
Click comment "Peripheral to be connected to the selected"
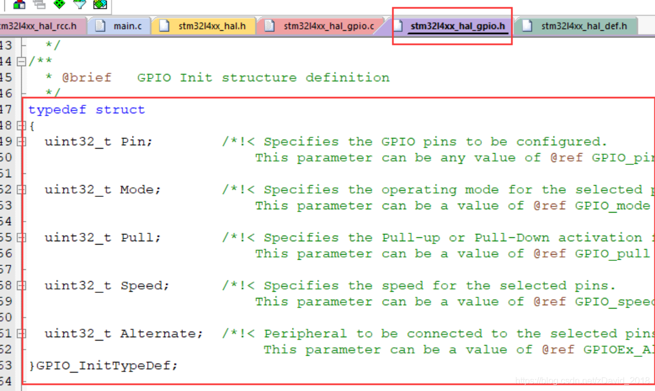tap(440, 334)
